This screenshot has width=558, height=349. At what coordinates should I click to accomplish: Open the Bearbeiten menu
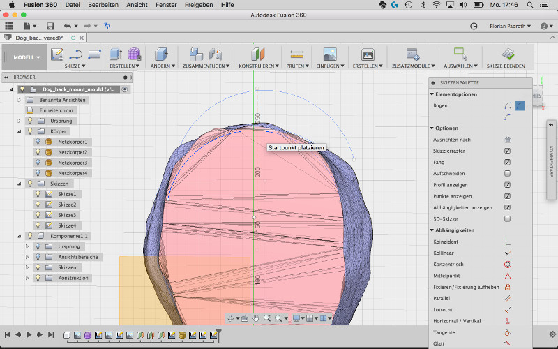[103, 4]
